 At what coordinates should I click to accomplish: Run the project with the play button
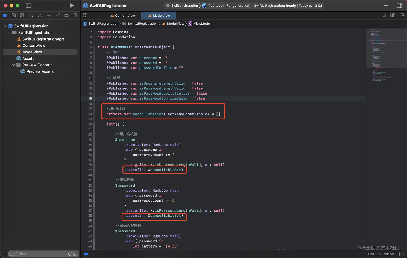[72, 5]
